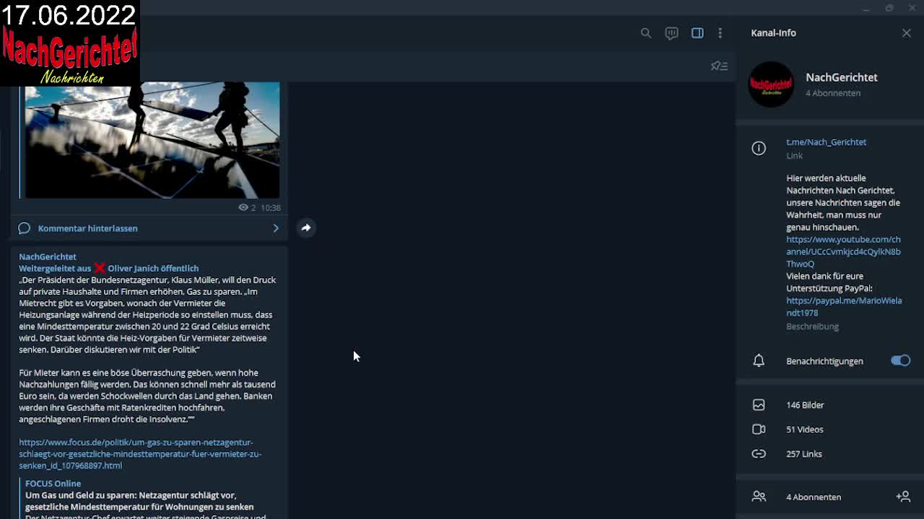Viewport: 924px width, 519px height.
Task: Click the add subscriber icon
Action: pyautogui.click(x=903, y=497)
